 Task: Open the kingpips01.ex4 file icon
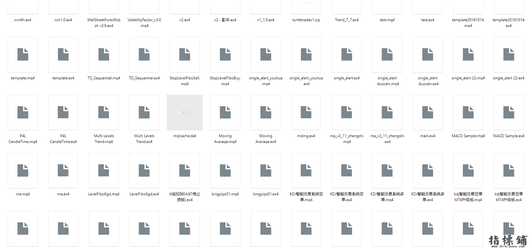[x=266, y=171]
